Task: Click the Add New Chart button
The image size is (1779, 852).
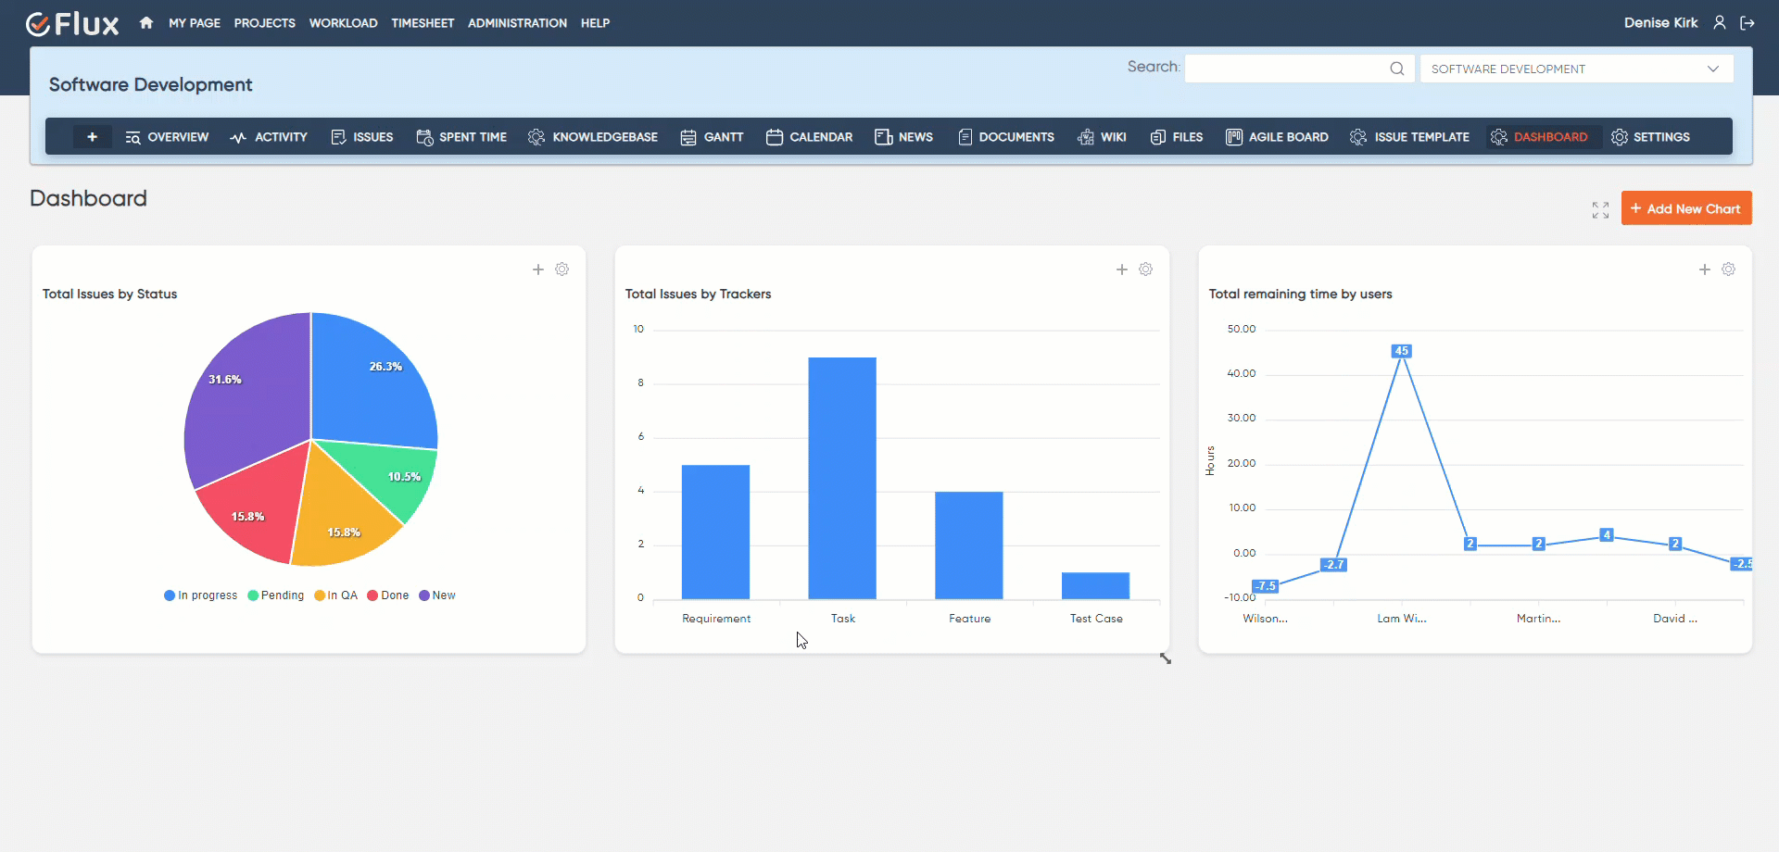Action: [x=1686, y=208]
